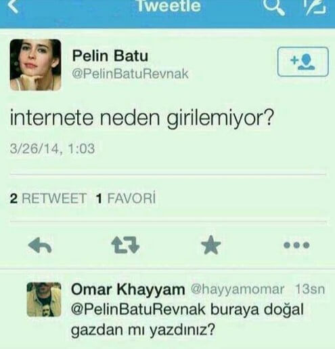335x349 pixels.
Task: Open the Omar Khayyam name in reply
Action: click(128, 289)
